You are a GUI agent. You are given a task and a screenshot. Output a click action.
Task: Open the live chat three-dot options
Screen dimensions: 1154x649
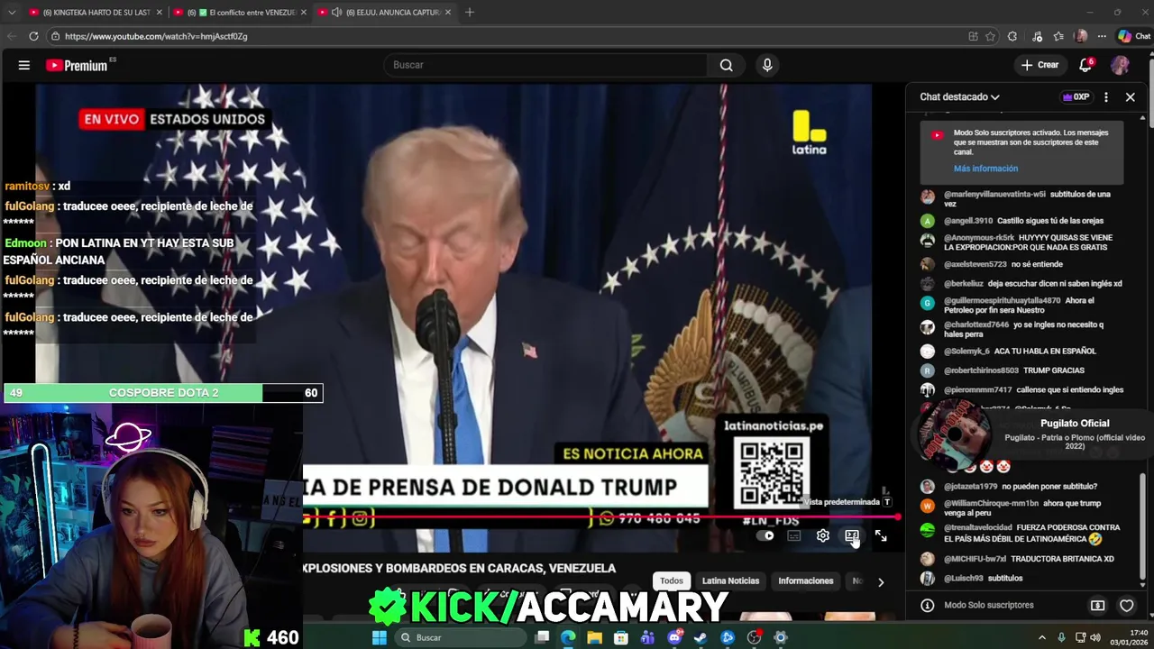coord(1105,96)
